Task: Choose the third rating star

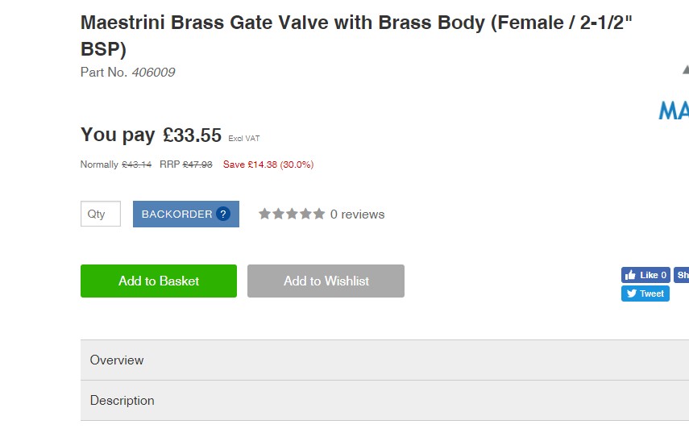Action: [x=292, y=214]
